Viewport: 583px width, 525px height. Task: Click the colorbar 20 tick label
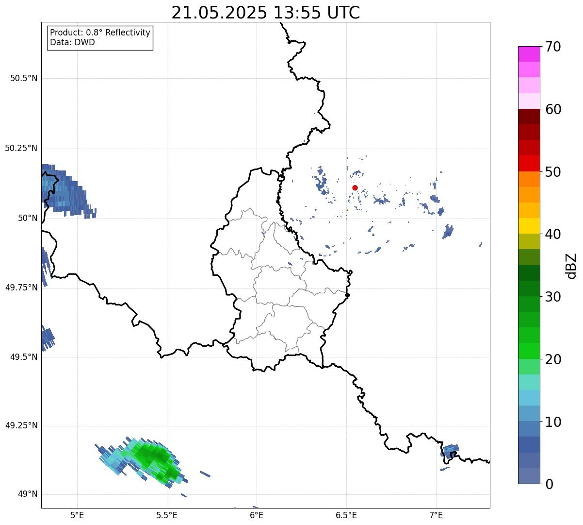coord(553,359)
